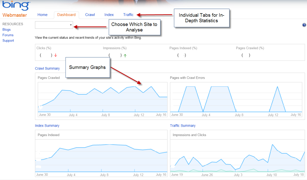The height and width of the screenshot is (180, 307).
Task: Open the Traffic Summary link
Action: click(x=183, y=125)
